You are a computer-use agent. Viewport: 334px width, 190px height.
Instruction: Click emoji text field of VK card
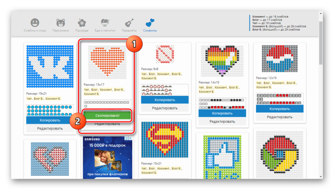(50, 110)
